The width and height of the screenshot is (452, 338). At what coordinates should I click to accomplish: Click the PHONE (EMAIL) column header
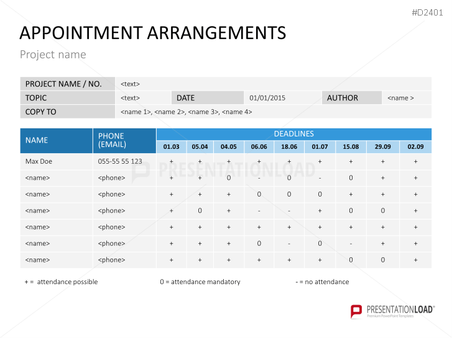[x=124, y=140]
